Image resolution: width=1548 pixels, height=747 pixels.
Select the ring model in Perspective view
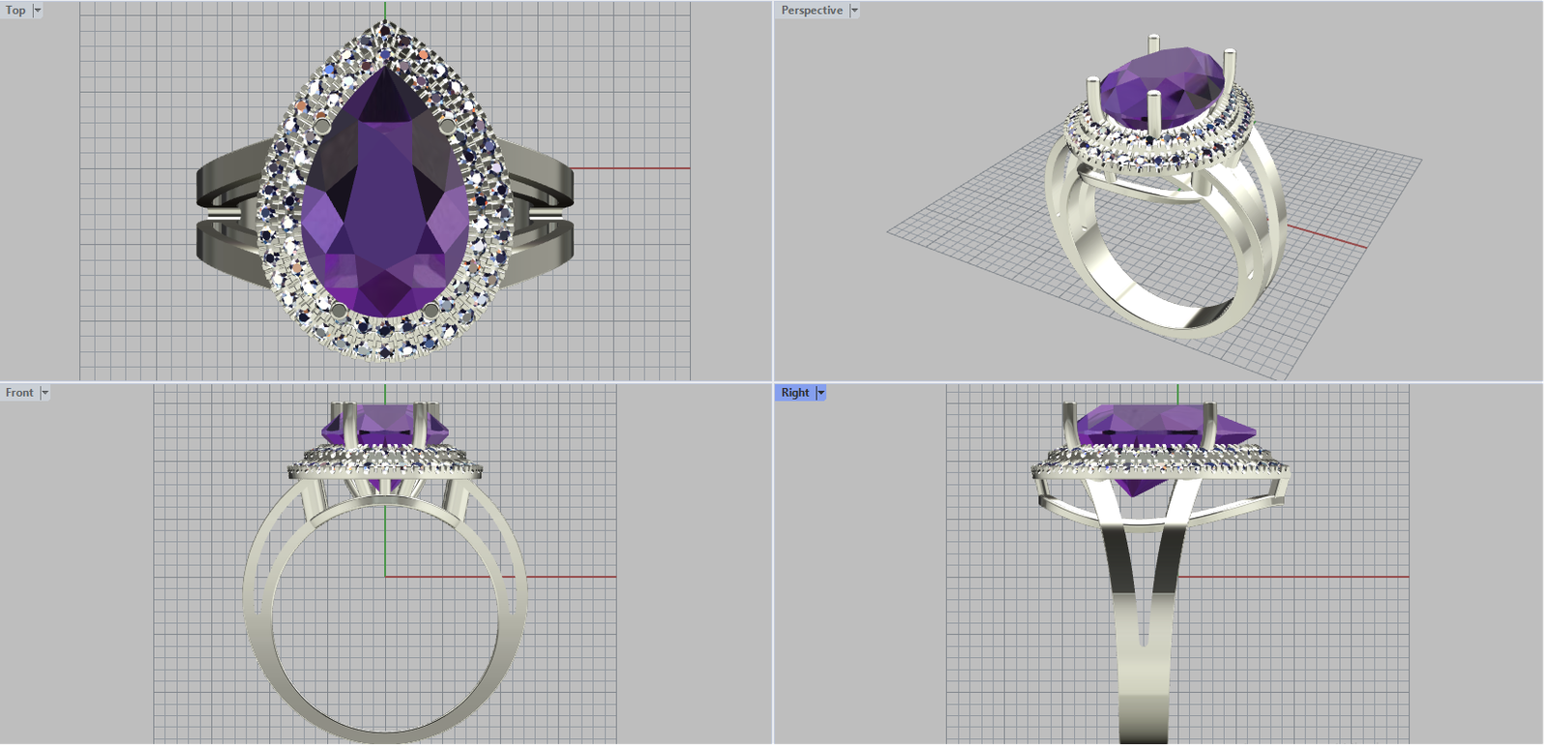coord(1164,189)
